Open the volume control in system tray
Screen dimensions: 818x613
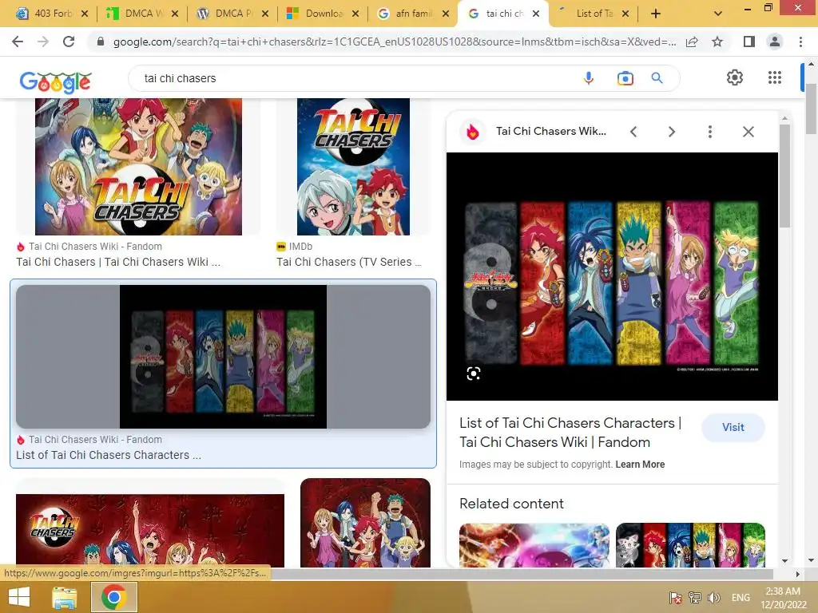(x=714, y=597)
